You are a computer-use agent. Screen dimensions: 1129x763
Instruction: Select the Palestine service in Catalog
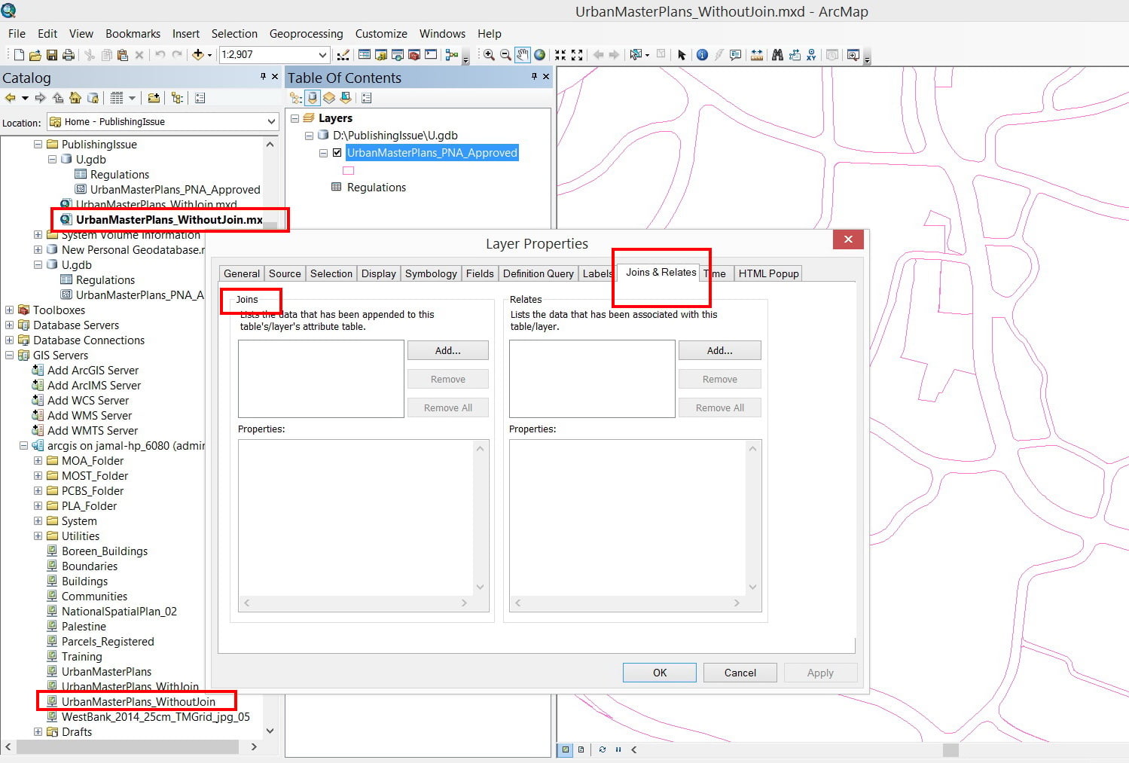pyautogui.click(x=84, y=627)
